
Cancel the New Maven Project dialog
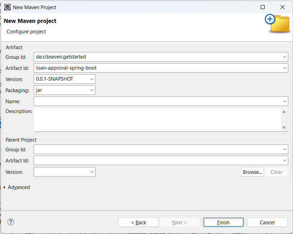coord(267,222)
